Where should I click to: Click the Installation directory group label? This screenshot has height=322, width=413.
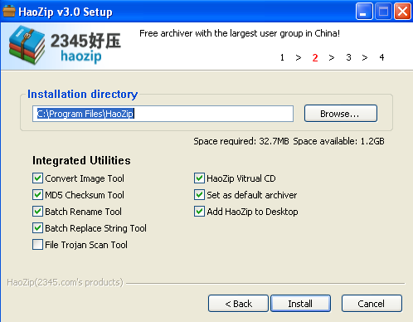pos(82,94)
